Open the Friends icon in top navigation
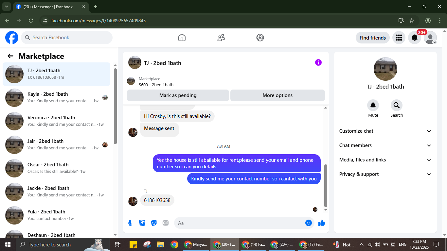The image size is (447, 251). tap(221, 38)
